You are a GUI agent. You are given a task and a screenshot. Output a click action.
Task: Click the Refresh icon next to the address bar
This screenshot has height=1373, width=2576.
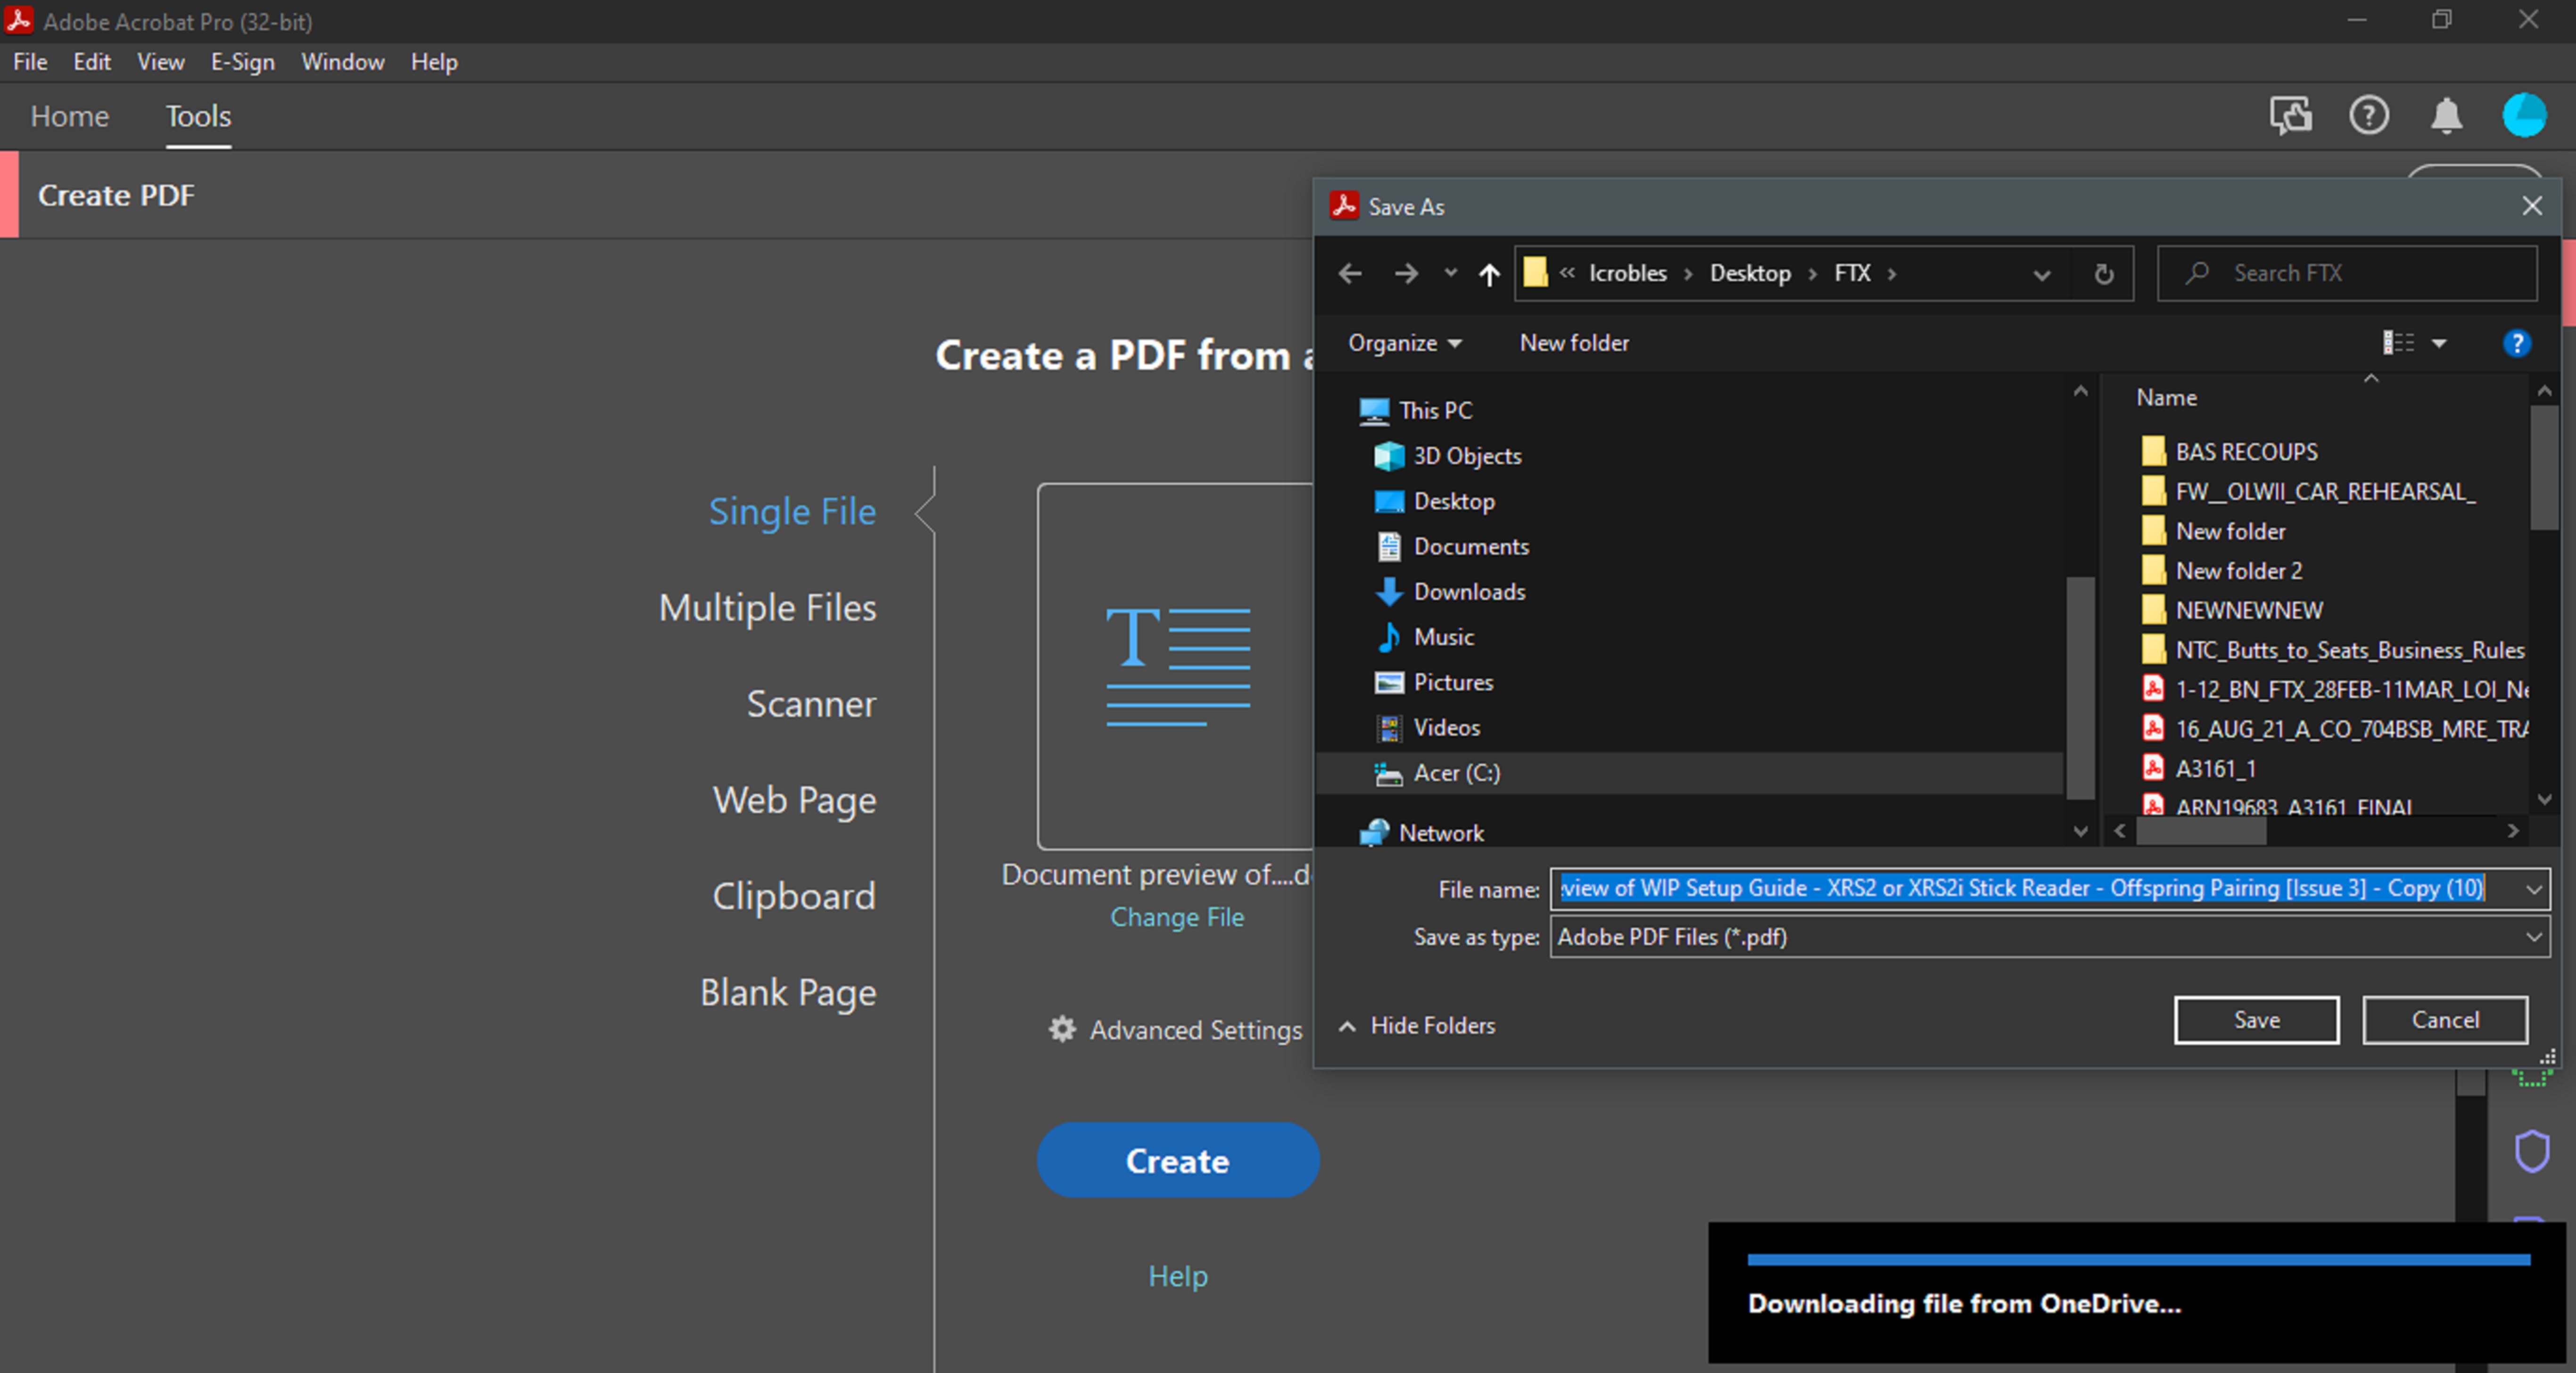[x=2103, y=273]
